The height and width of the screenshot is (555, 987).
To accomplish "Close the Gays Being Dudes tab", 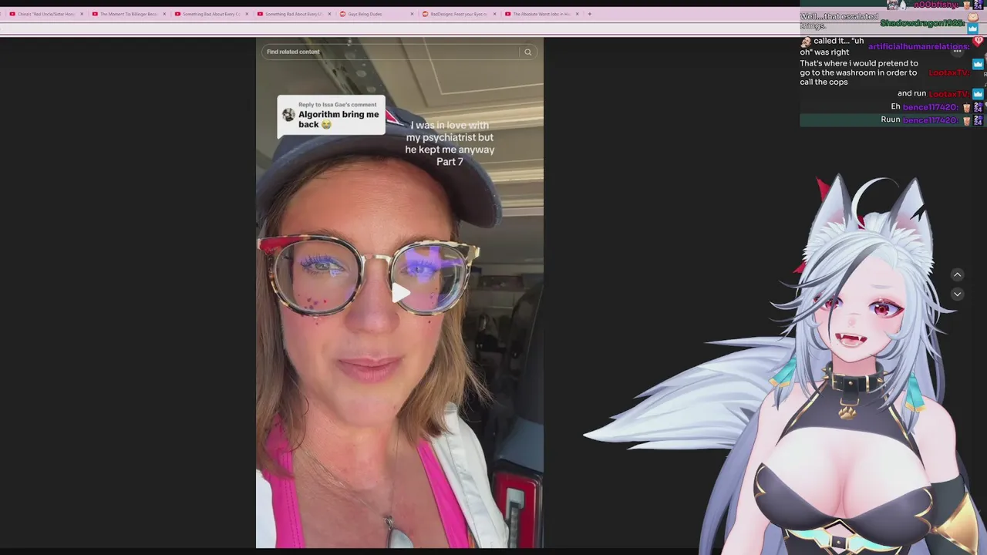I will tap(413, 14).
